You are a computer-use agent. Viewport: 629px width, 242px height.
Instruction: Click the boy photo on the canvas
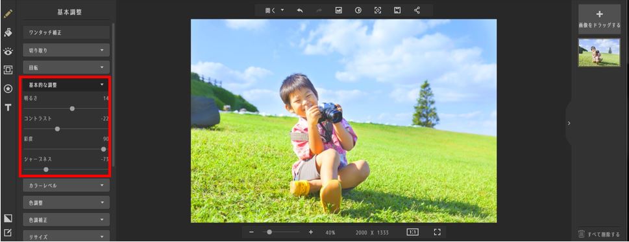point(343,121)
